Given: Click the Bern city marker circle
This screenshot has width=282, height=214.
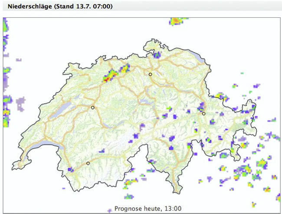Looking at the screenshot, I should (x=92, y=108).
